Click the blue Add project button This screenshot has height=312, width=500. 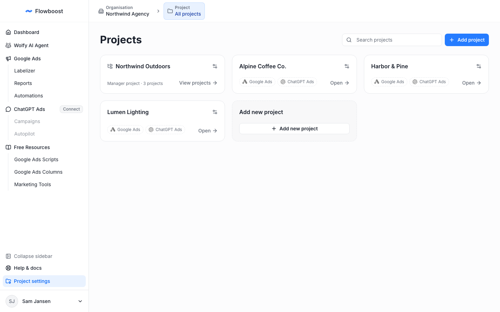point(467,40)
